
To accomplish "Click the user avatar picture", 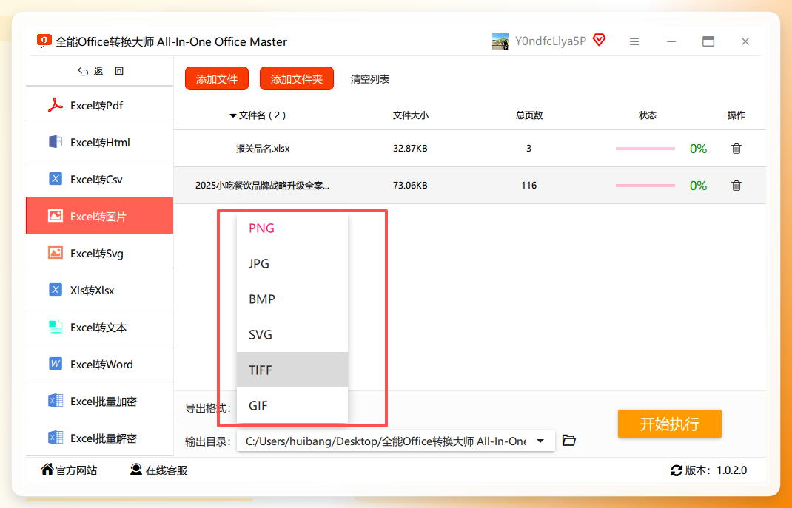I will coord(500,41).
